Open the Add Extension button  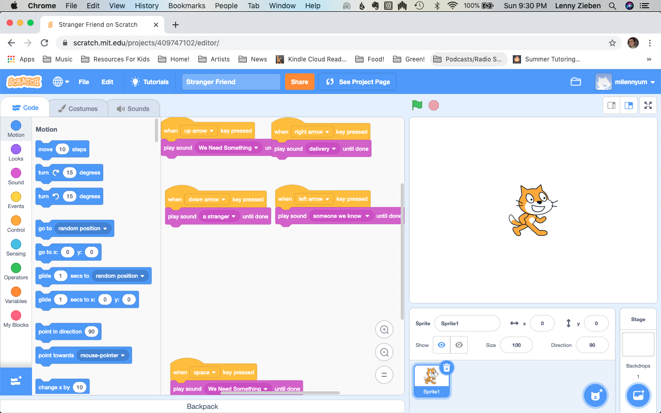click(16, 381)
